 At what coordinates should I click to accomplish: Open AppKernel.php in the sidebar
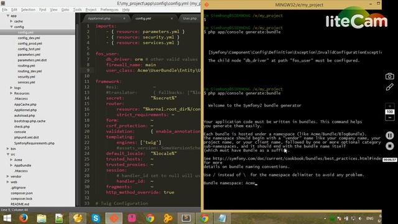click(25, 110)
